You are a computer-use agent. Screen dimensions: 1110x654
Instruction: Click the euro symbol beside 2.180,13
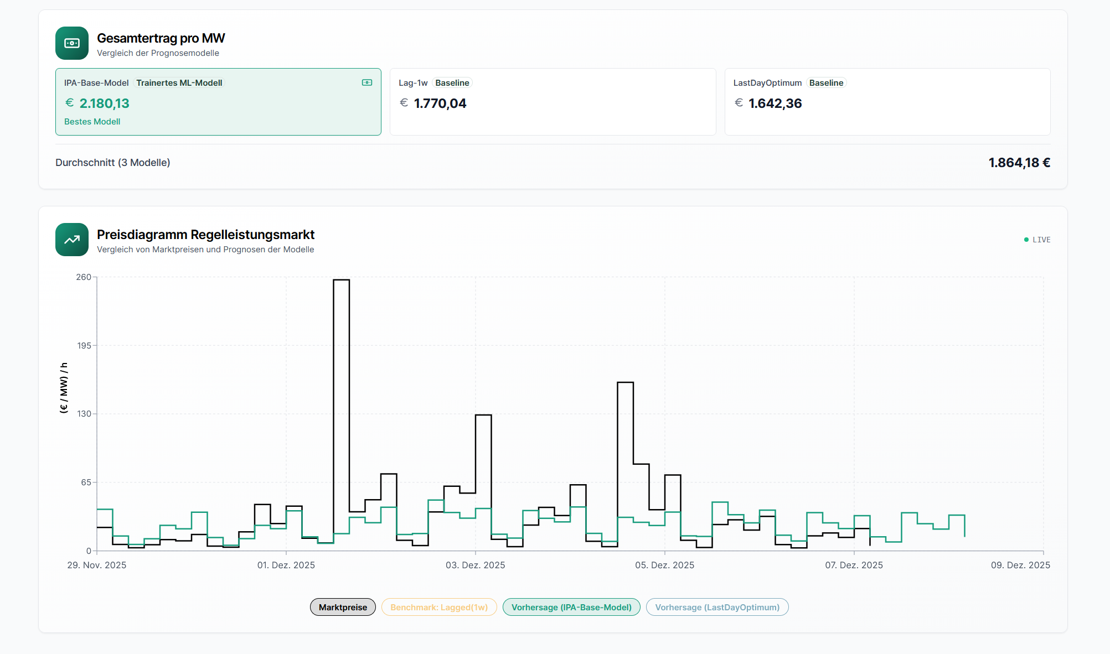point(69,103)
